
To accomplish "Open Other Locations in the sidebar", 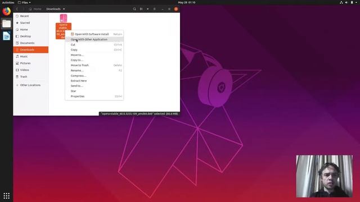I will tap(31, 85).
